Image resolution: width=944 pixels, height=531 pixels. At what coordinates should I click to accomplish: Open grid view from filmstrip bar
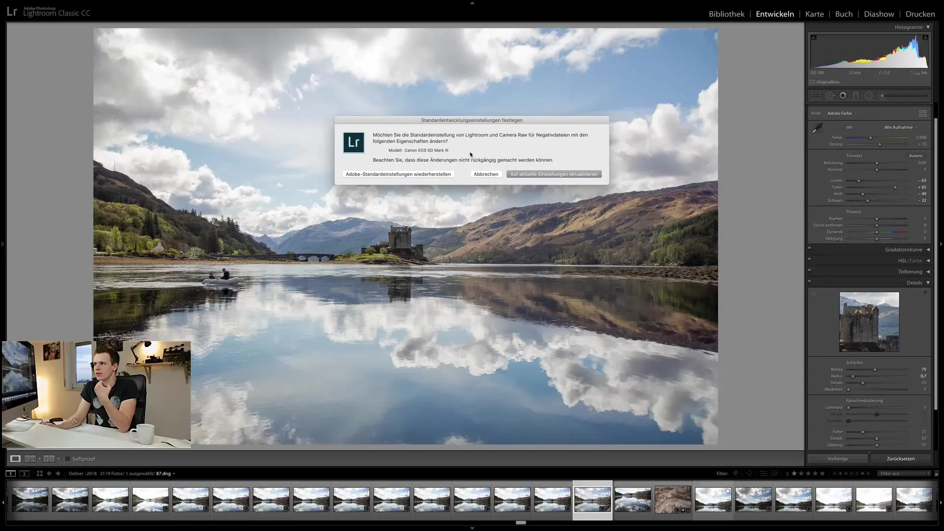click(40, 473)
